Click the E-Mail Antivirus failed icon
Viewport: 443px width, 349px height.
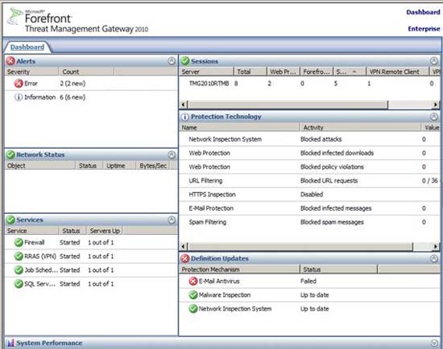point(193,281)
